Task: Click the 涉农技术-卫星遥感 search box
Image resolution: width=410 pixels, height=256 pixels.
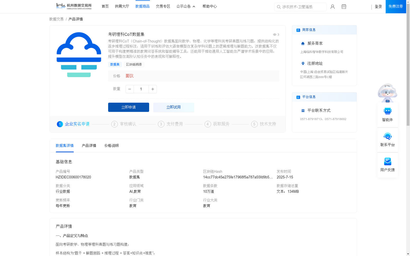Action: pyautogui.click(x=300, y=7)
